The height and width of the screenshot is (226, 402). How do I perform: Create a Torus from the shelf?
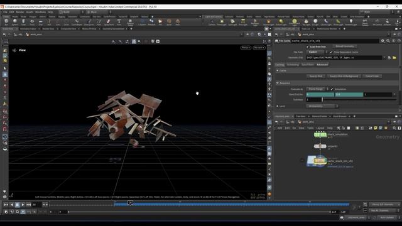pyautogui.click(x=32, y=22)
